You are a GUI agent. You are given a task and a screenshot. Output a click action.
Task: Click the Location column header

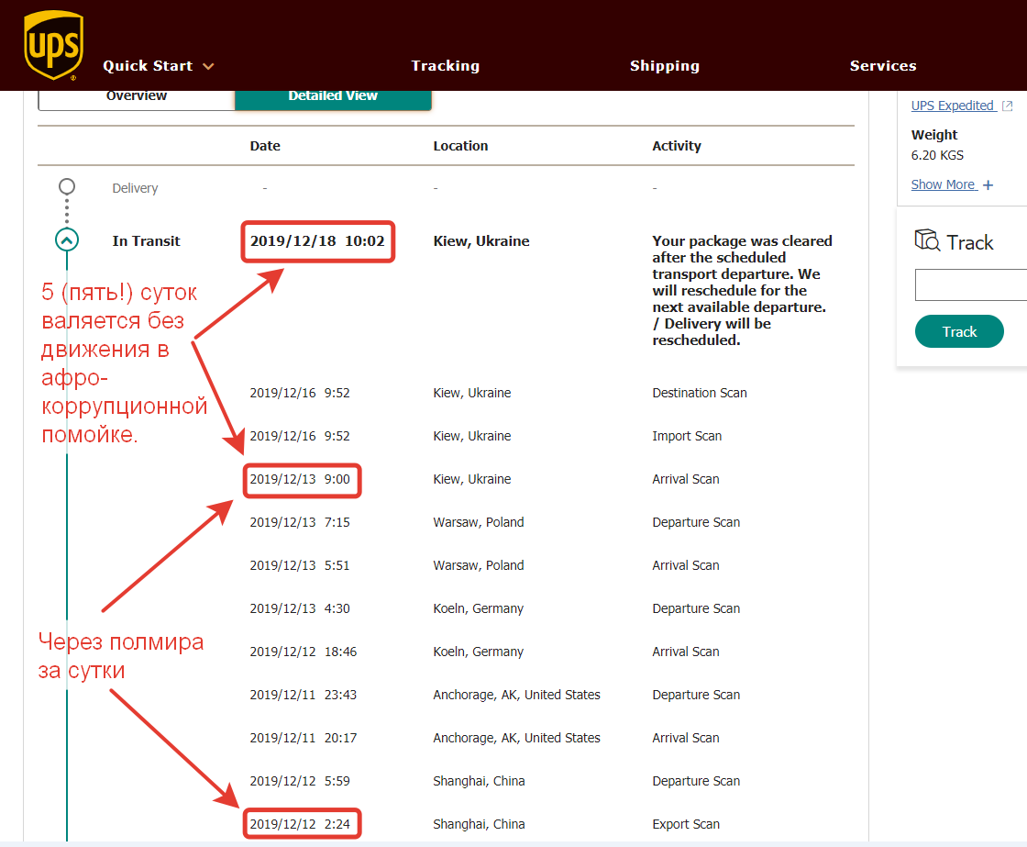click(x=460, y=146)
